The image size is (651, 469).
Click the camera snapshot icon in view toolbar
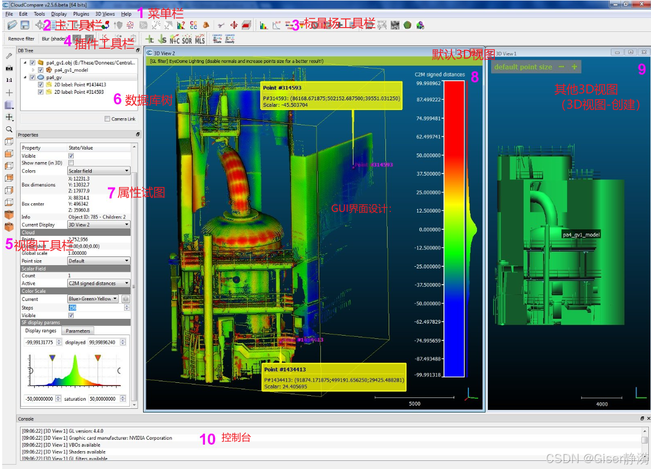(x=9, y=68)
